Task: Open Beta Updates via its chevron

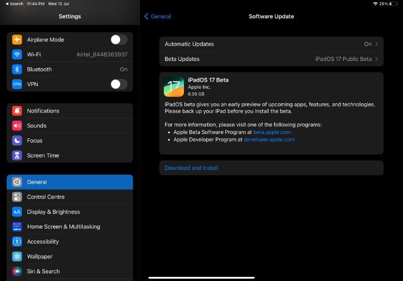Action: coord(377,59)
